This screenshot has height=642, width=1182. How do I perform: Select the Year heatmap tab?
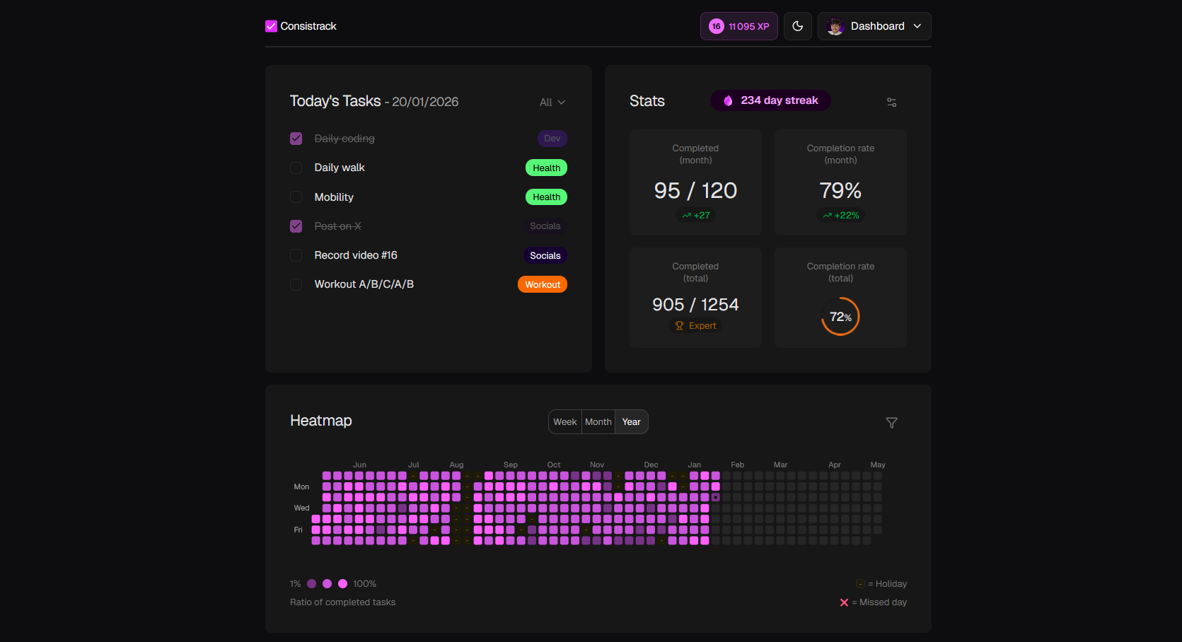click(x=632, y=422)
